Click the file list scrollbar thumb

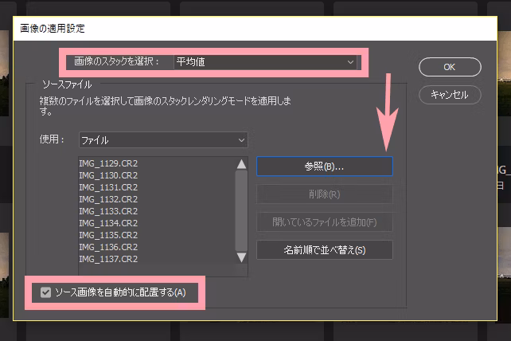coord(241,211)
